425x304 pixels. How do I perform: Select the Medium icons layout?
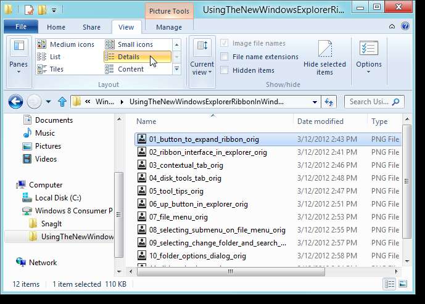point(66,44)
